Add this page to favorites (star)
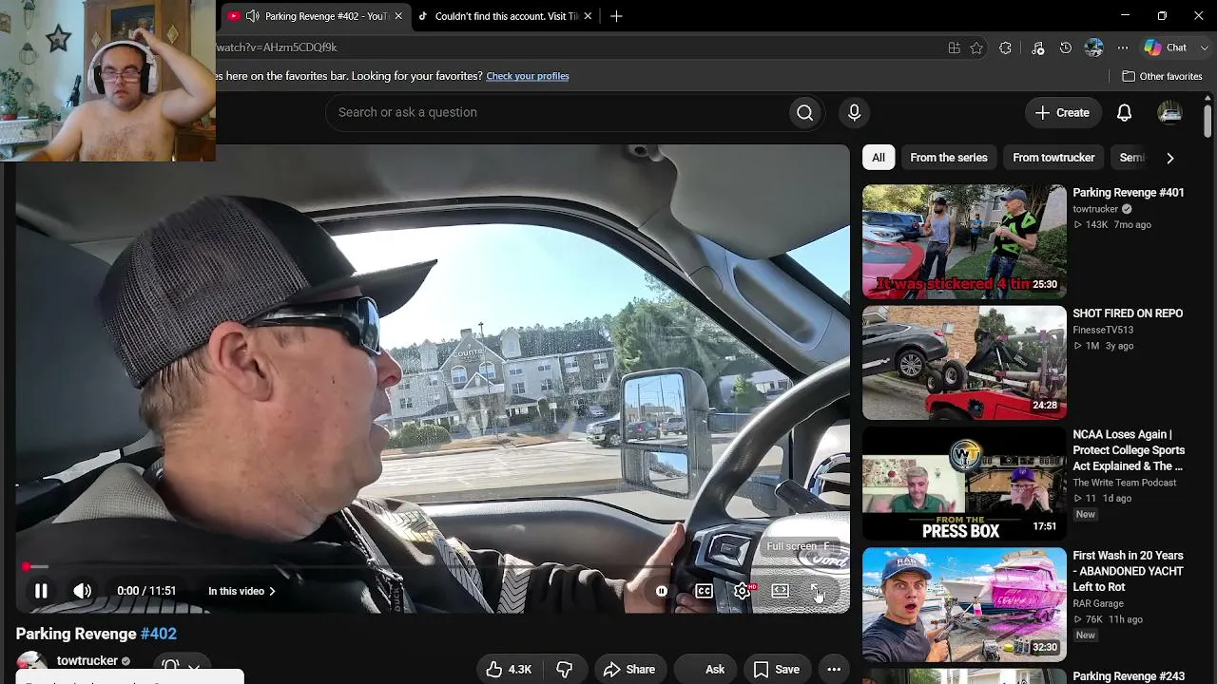This screenshot has height=684, width=1217. pyautogui.click(x=976, y=47)
